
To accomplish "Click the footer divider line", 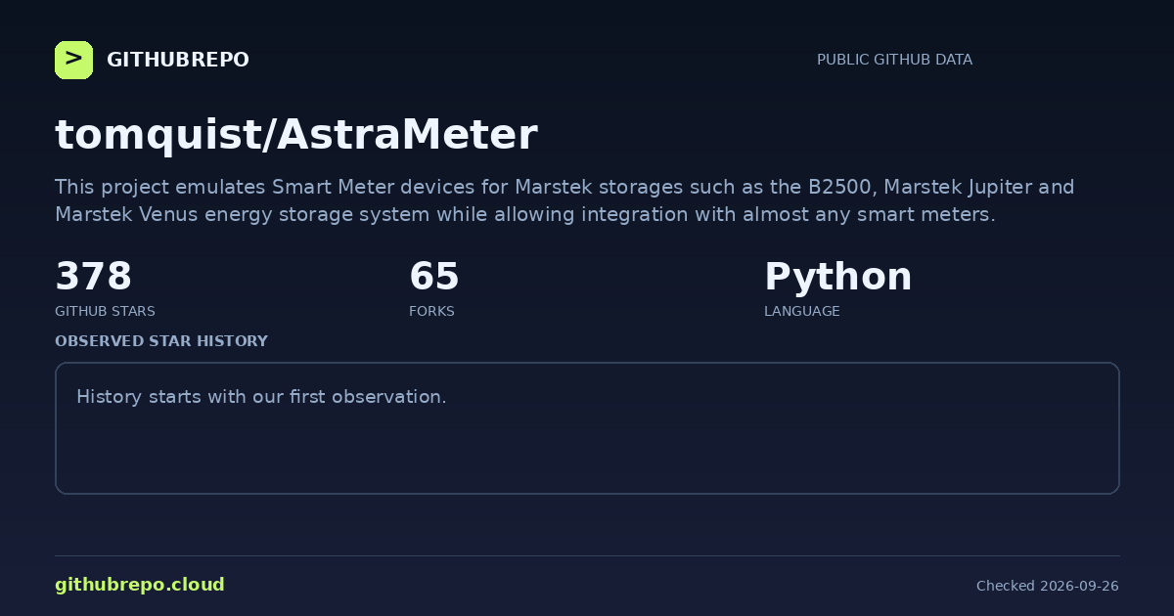I will coord(587,555).
